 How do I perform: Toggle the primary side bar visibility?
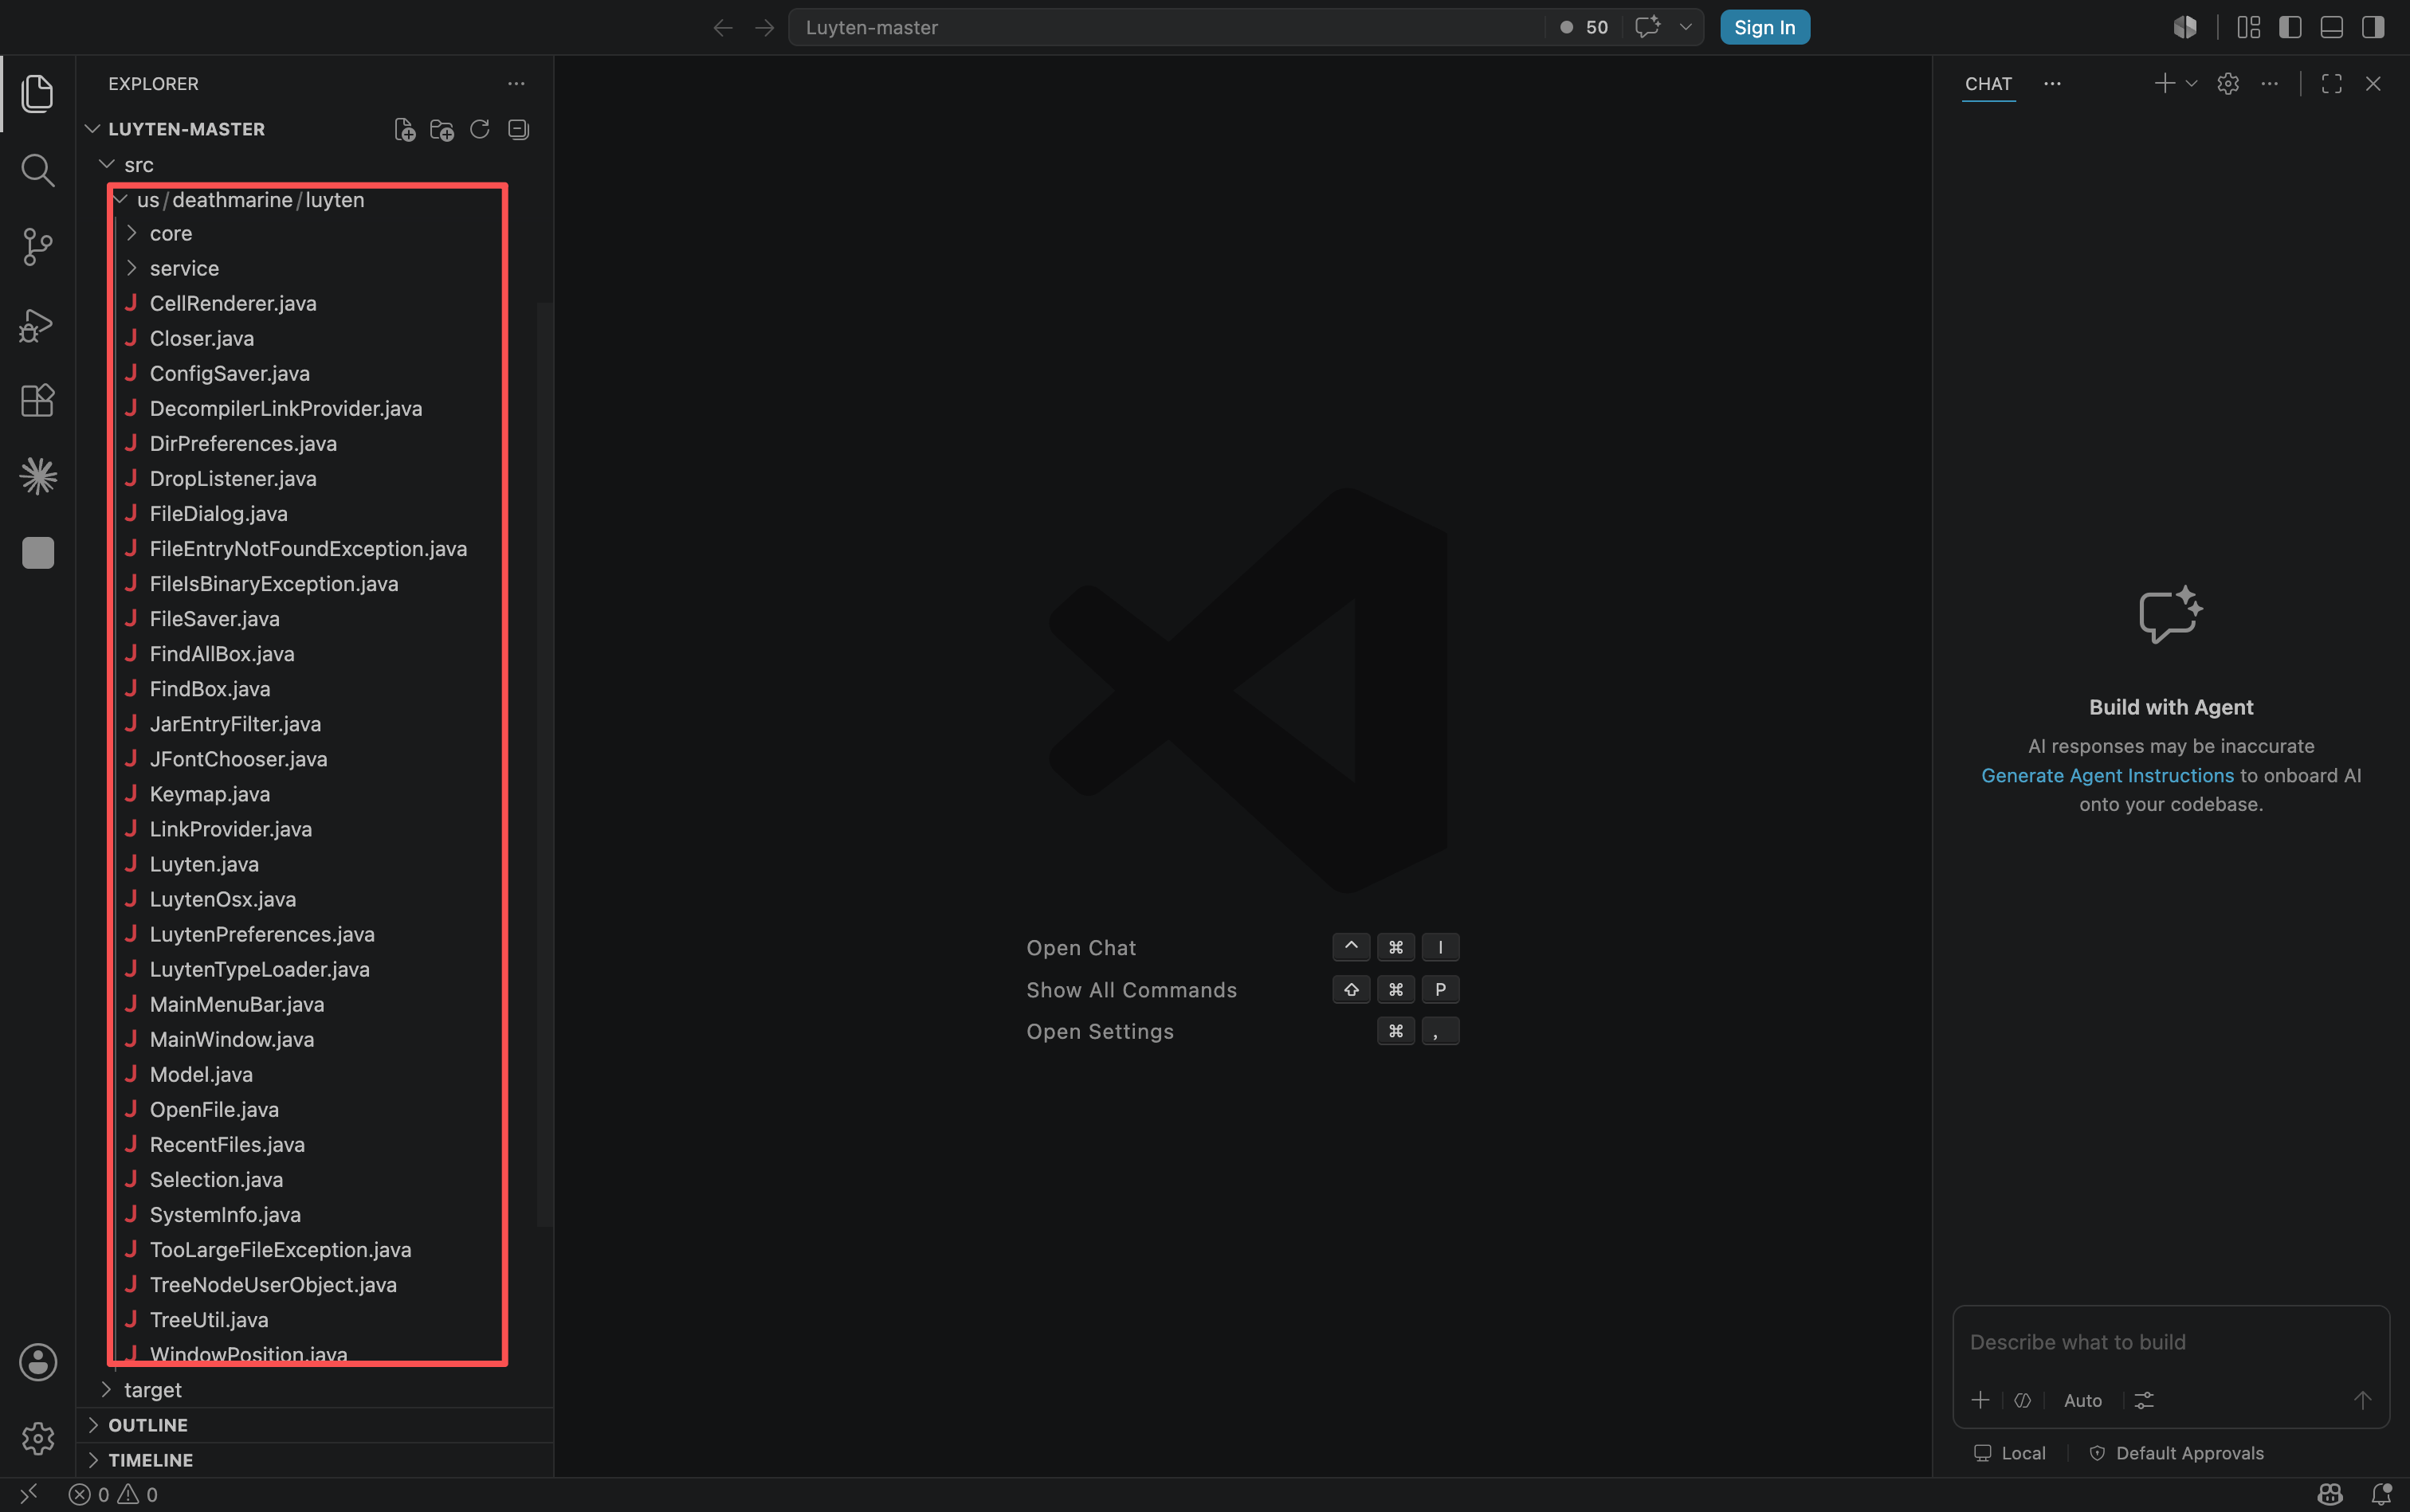[x=2290, y=27]
